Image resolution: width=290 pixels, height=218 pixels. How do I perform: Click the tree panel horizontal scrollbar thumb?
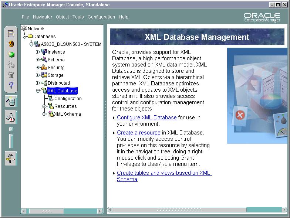(x=46, y=211)
